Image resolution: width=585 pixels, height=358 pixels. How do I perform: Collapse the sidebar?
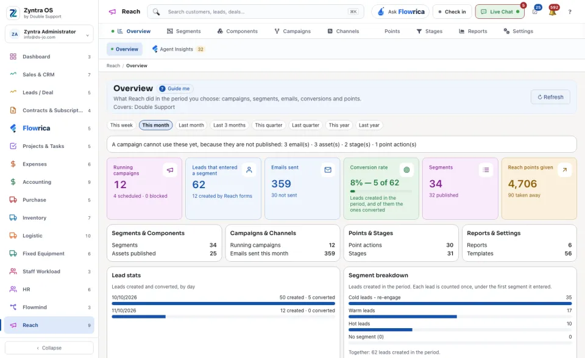(49, 348)
